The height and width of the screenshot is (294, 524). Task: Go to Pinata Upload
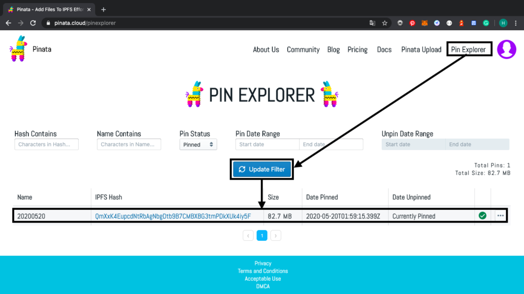[x=421, y=50]
